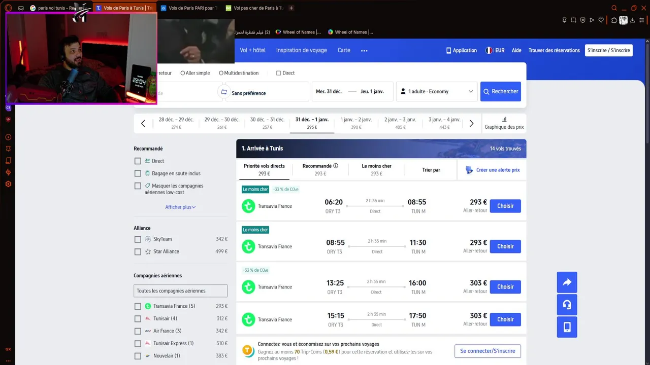Click the pinboard pin icon in the toolbar

pos(564,20)
